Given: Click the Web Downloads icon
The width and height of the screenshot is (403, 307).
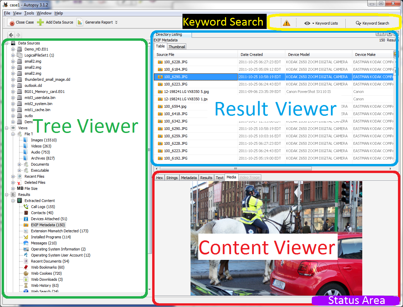Looking at the screenshot, I should click(26, 279).
